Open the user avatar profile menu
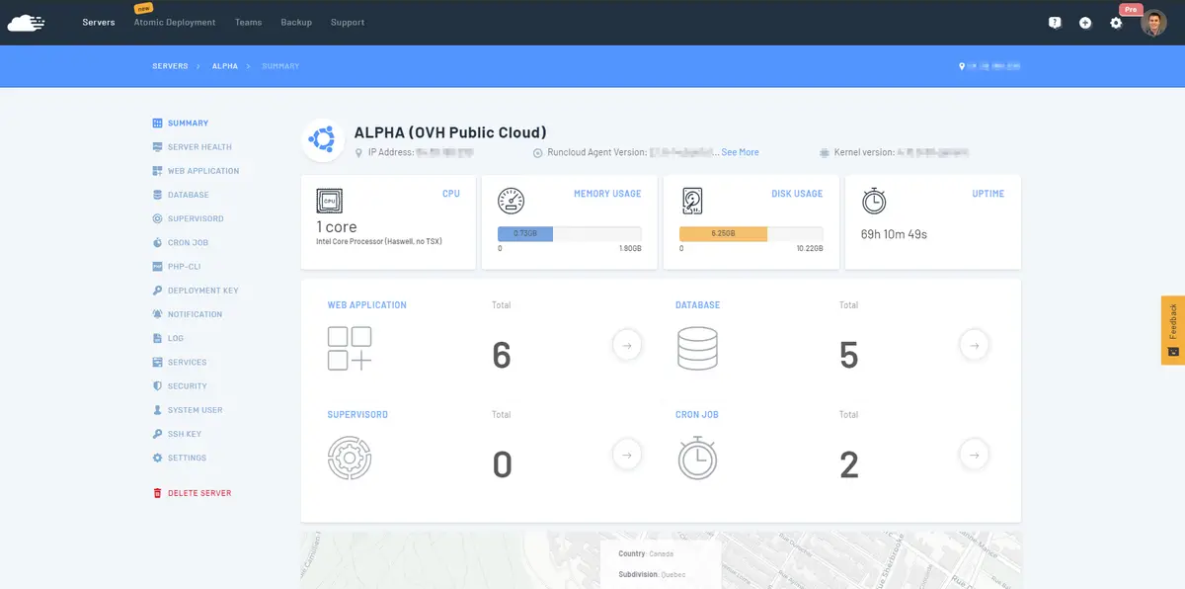1185x589 pixels. pyautogui.click(x=1153, y=23)
